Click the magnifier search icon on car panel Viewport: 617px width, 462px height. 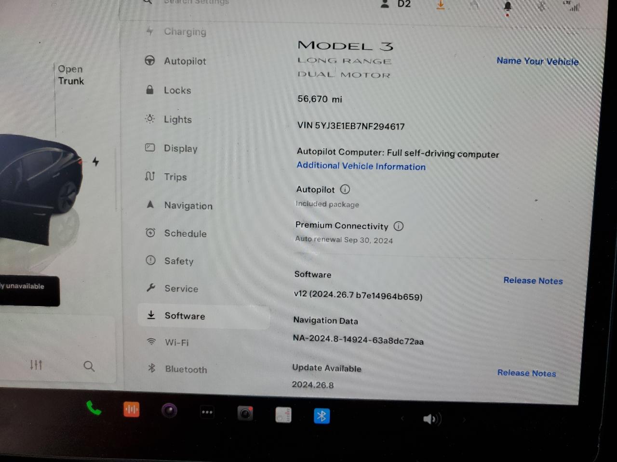click(89, 366)
